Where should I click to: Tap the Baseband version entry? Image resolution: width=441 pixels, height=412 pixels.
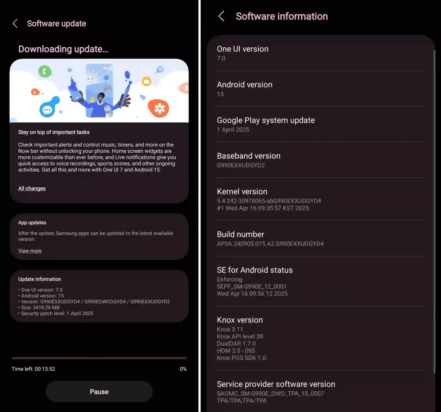(x=321, y=160)
